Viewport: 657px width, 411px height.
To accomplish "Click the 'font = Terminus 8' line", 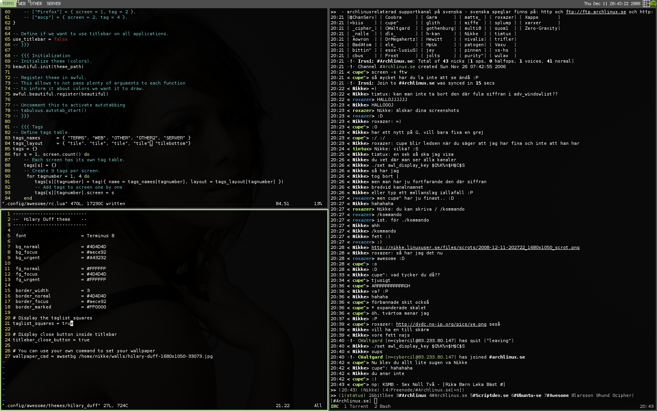I will tap(65, 236).
